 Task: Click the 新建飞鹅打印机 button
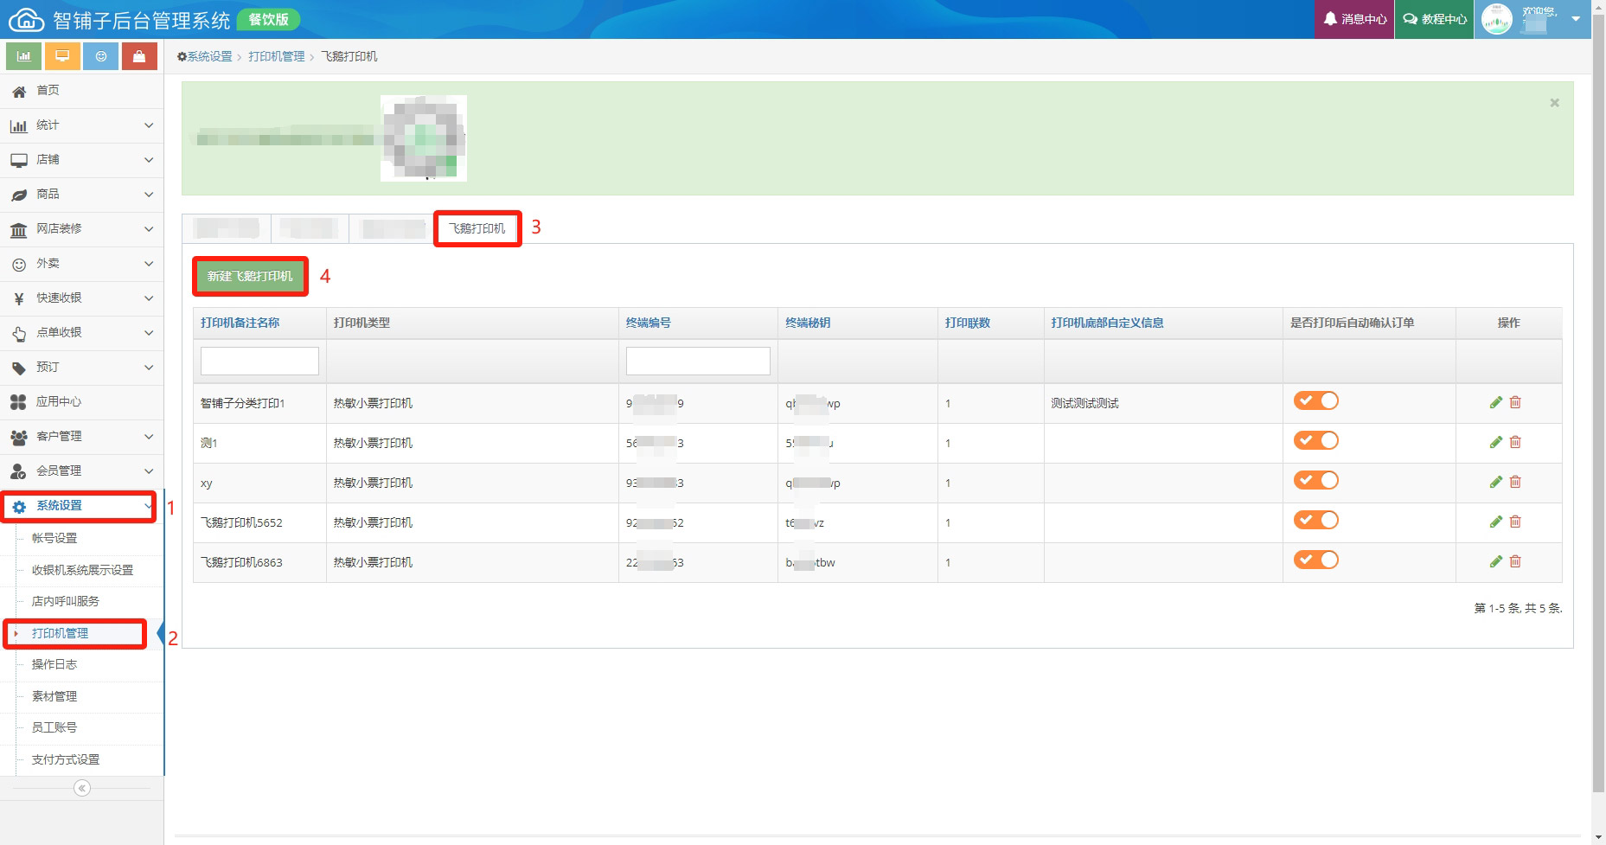pos(250,276)
